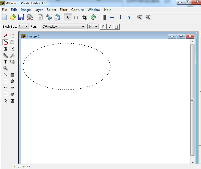Choose the lasso selection tool
201x169 pixels.
(x=12, y=62)
